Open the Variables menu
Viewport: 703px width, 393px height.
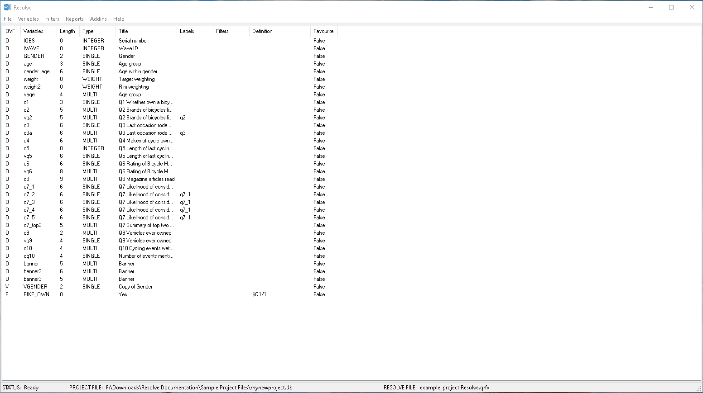tap(28, 19)
